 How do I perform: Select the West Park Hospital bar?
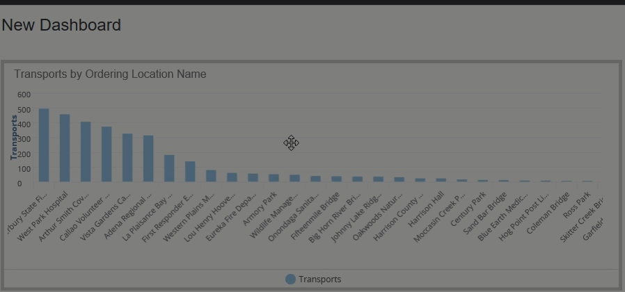coord(65,148)
